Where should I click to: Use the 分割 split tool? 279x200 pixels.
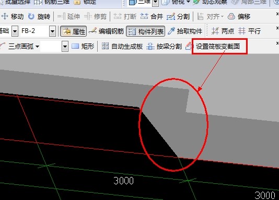pyautogui.click(x=178, y=17)
